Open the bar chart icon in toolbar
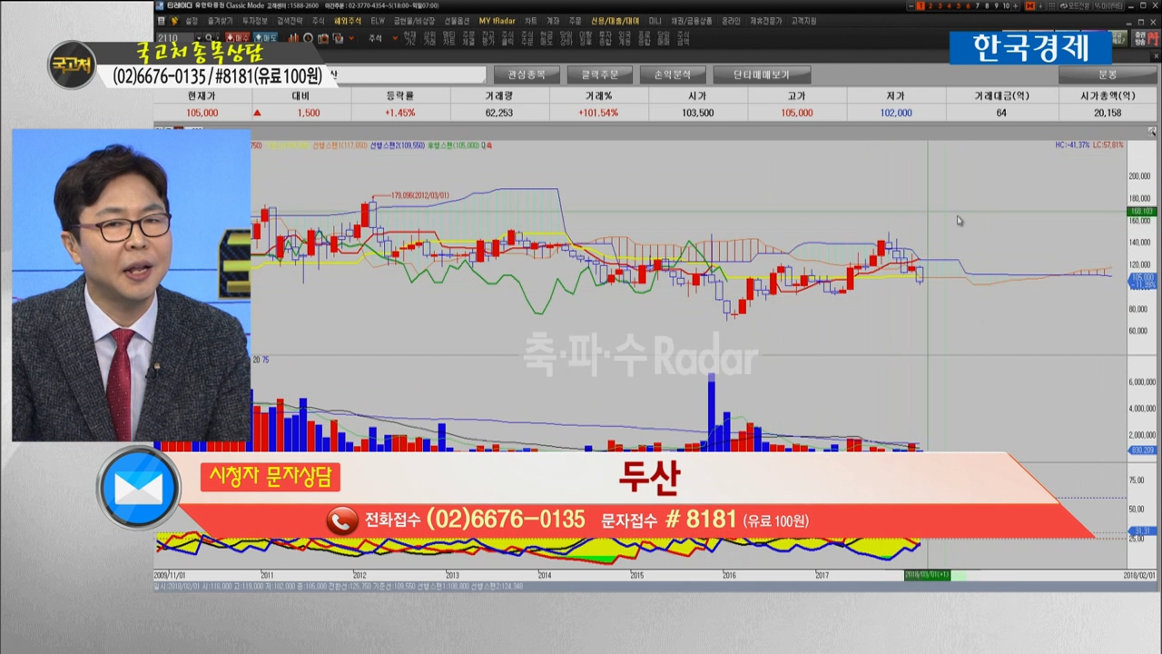 point(294,38)
